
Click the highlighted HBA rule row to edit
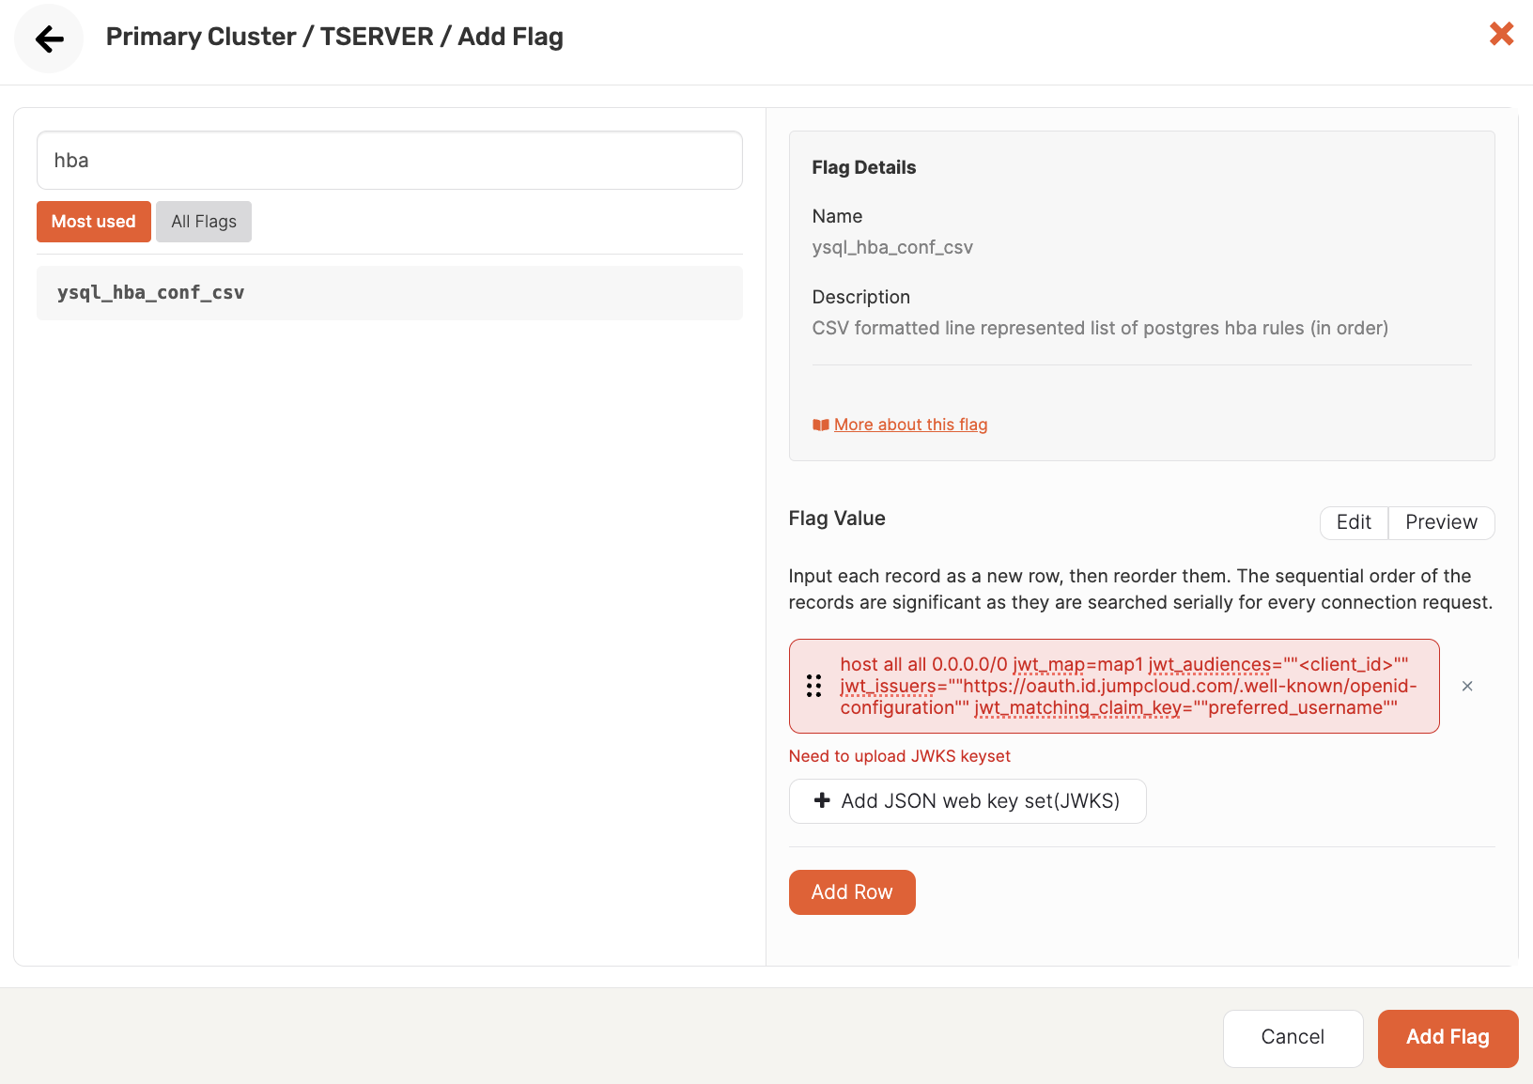pos(1113,686)
